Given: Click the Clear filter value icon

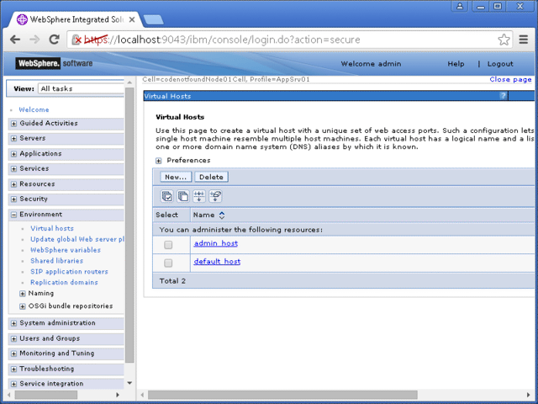Looking at the screenshot, I should point(215,196).
